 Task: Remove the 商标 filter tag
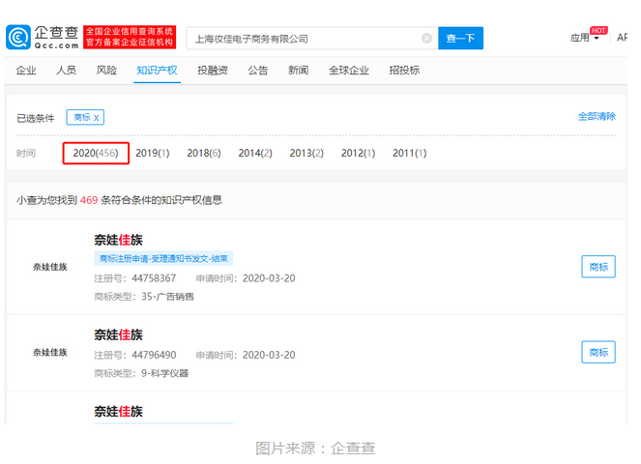96,118
